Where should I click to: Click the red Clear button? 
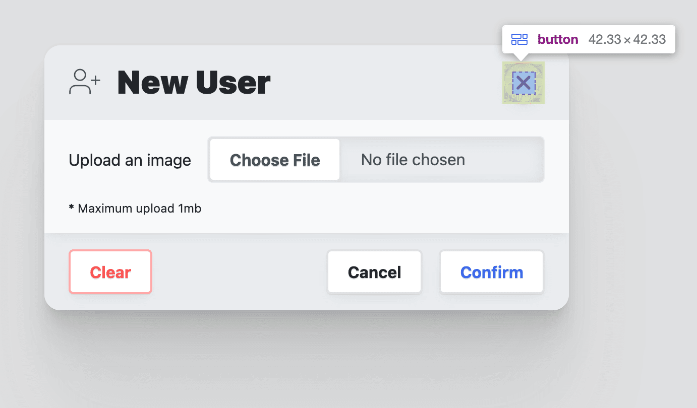point(110,272)
